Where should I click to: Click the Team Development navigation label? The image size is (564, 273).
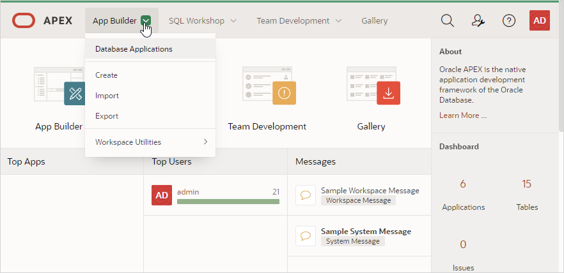[293, 21]
